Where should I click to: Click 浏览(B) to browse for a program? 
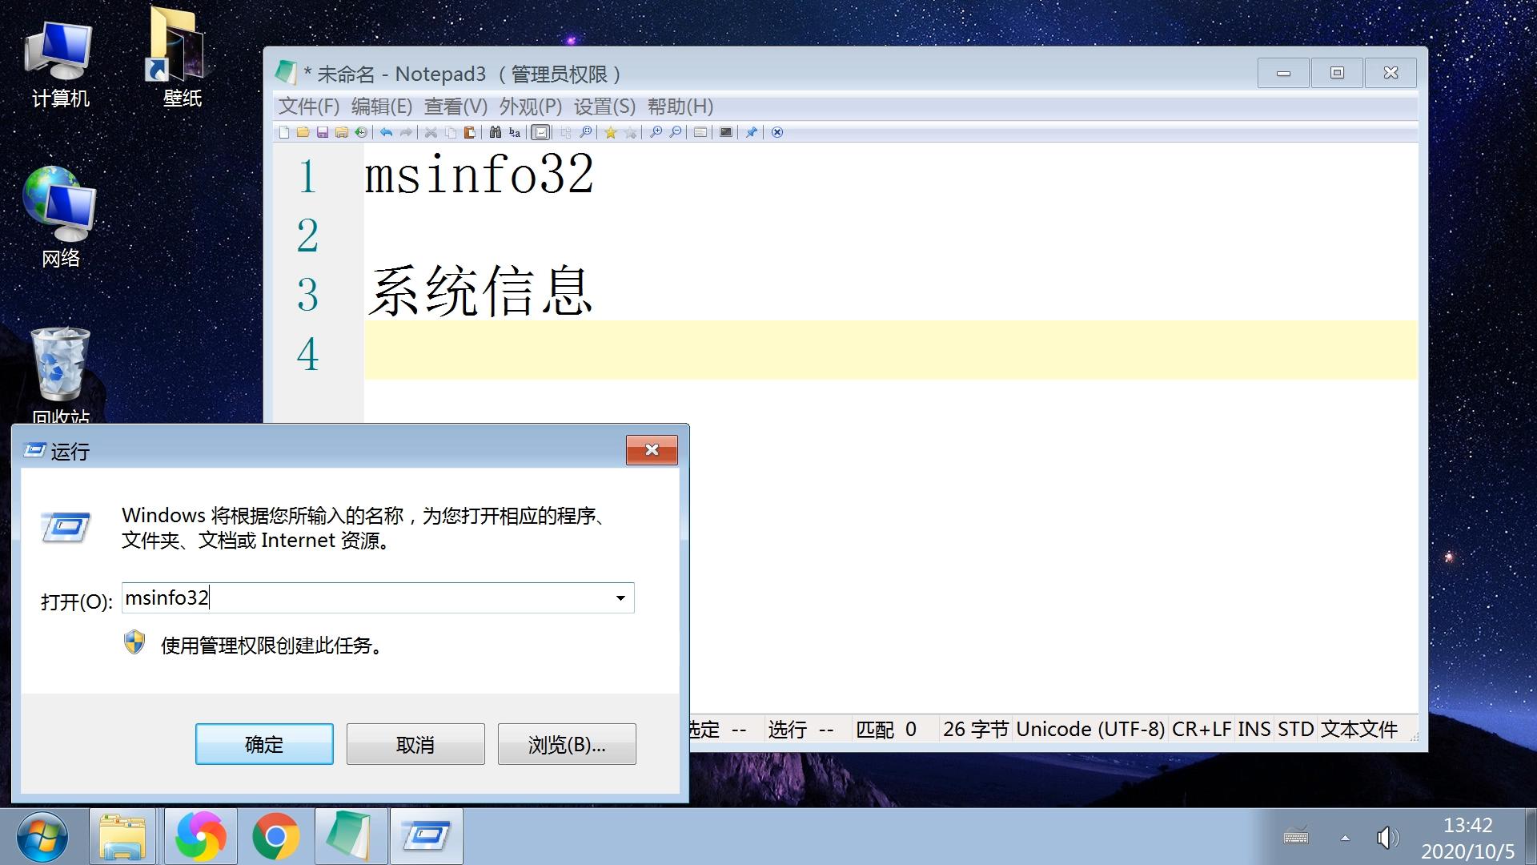pyautogui.click(x=566, y=743)
